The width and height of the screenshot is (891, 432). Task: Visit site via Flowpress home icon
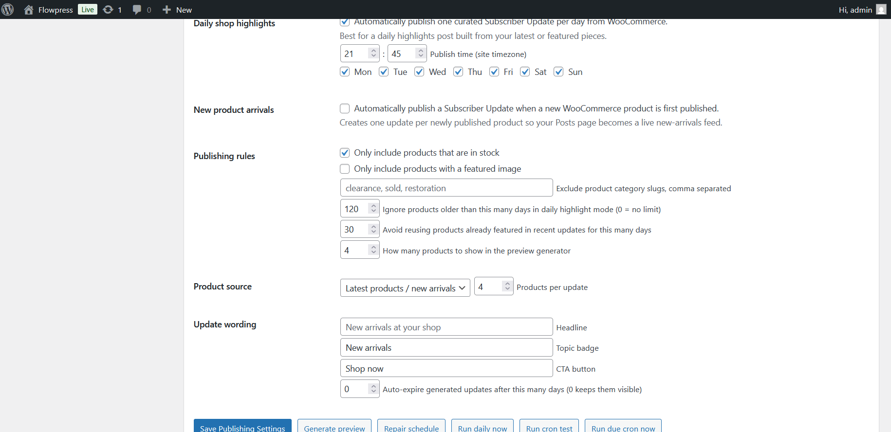pos(29,10)
